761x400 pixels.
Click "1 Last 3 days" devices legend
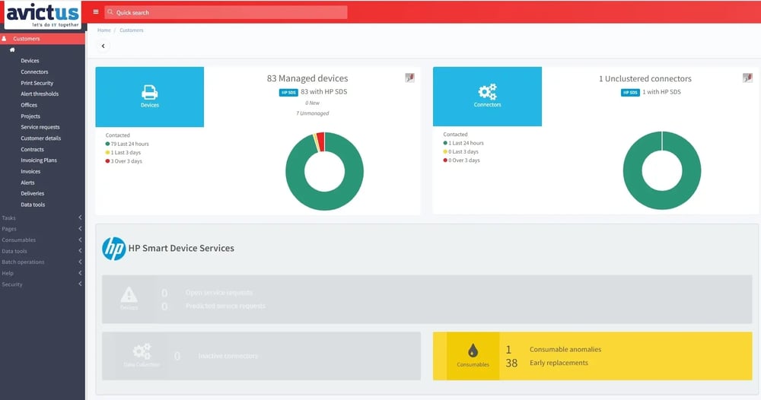click(123, 152)
